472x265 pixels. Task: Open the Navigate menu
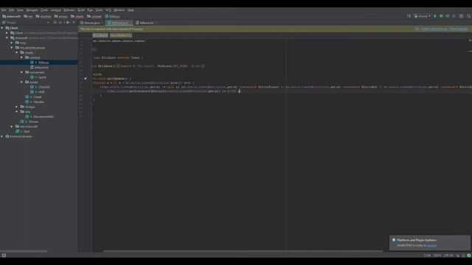click(x=32, y=10)
